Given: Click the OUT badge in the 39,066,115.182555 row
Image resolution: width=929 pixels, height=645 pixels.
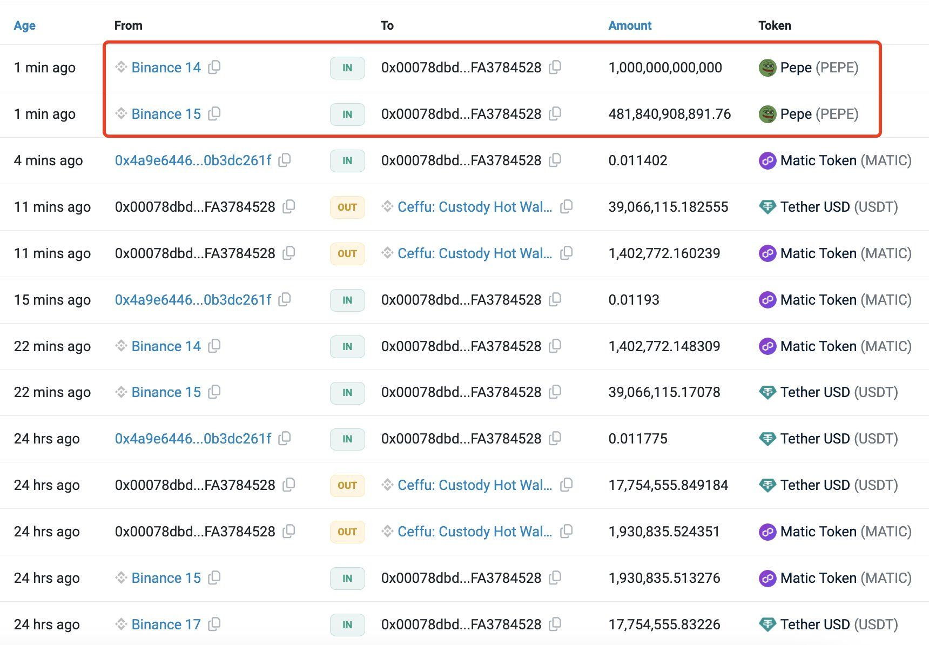Looking at the screenshot, I should point(347,207).
